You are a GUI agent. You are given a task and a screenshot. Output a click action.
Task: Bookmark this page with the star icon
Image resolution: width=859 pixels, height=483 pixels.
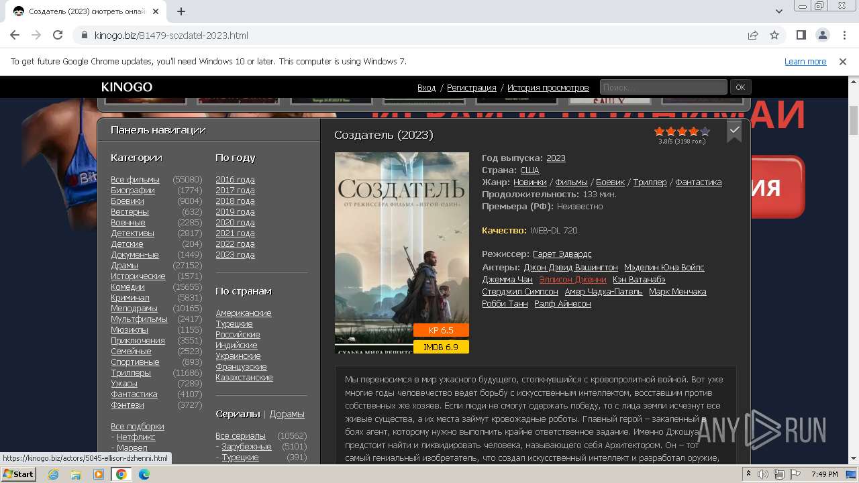click(774, 35)
